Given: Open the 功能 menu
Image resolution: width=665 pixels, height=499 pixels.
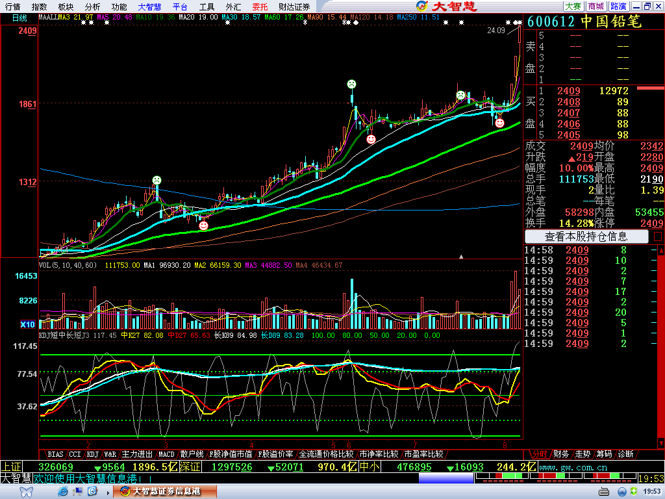Looking at the screenshot, I should (119, 6).
